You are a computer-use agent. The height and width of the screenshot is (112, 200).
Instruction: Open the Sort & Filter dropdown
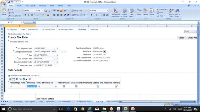[171, 13]
